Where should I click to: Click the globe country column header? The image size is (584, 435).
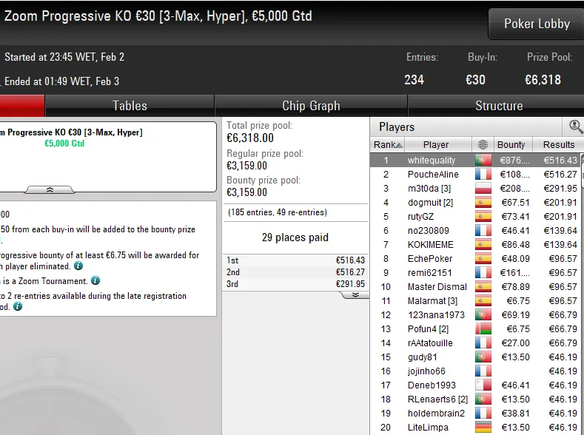coord(483,145)
